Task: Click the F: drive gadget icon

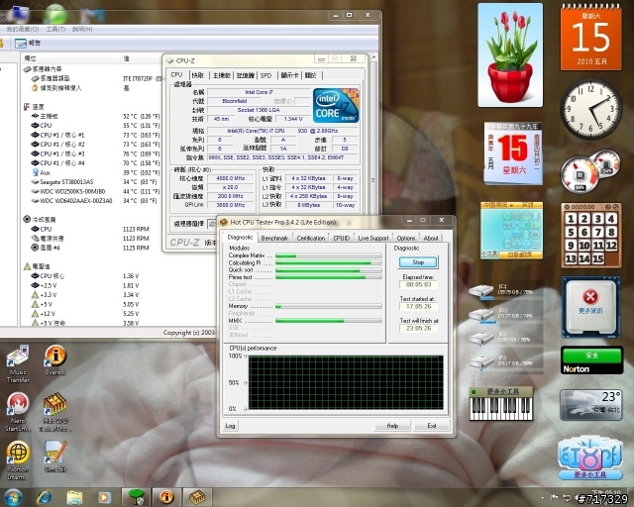Action: [x=481, y=362]
